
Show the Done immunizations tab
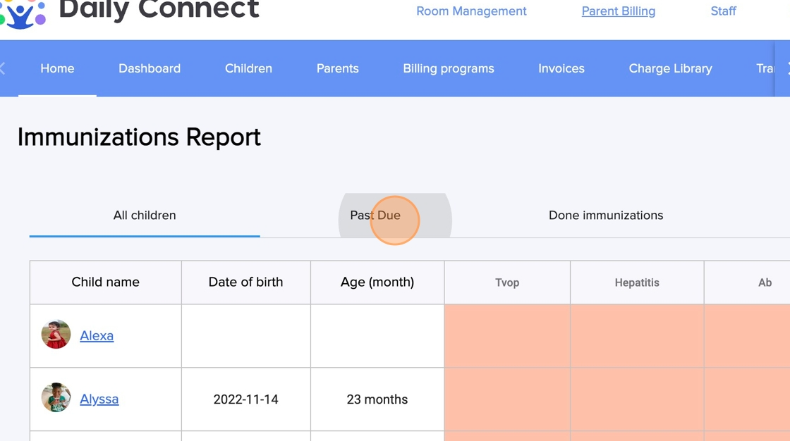click(x=606, y=216)
